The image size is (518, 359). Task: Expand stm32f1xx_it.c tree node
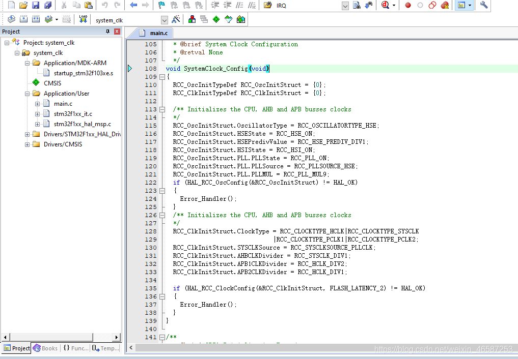[37, 114]
